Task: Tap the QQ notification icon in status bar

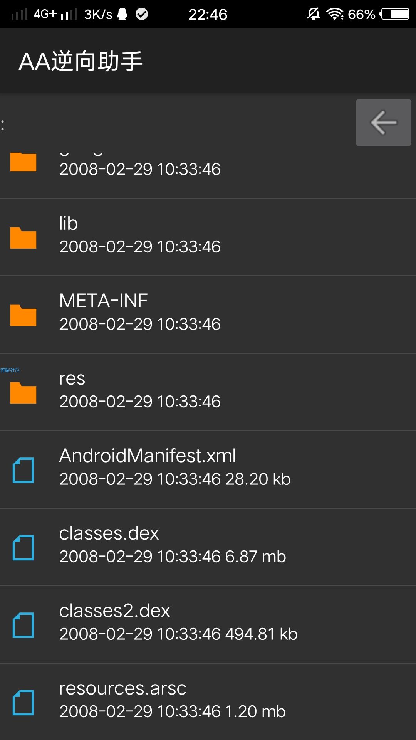Action: 122,14
